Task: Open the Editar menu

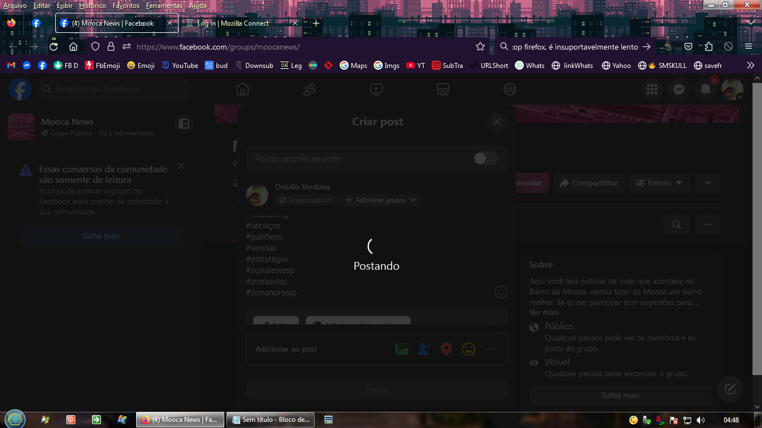Action: click(42, 5)
